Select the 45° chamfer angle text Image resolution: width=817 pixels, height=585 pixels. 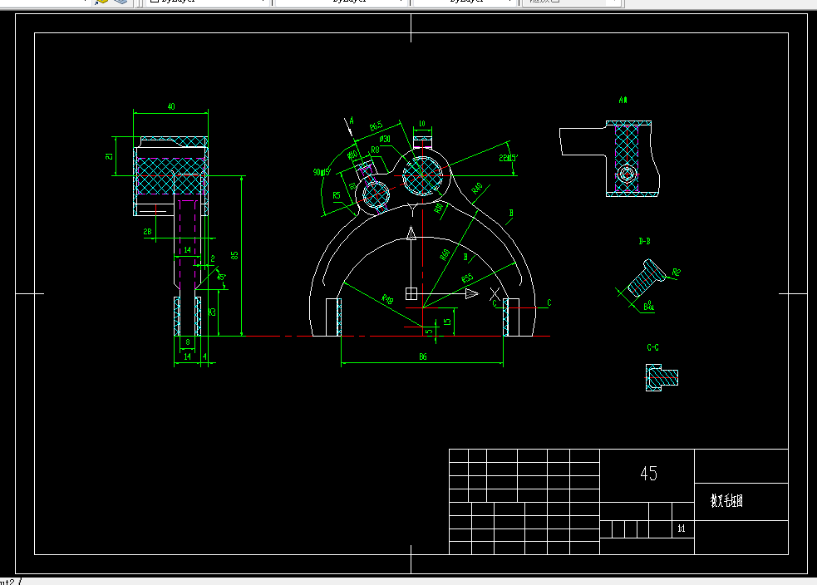tap(221, 277)
